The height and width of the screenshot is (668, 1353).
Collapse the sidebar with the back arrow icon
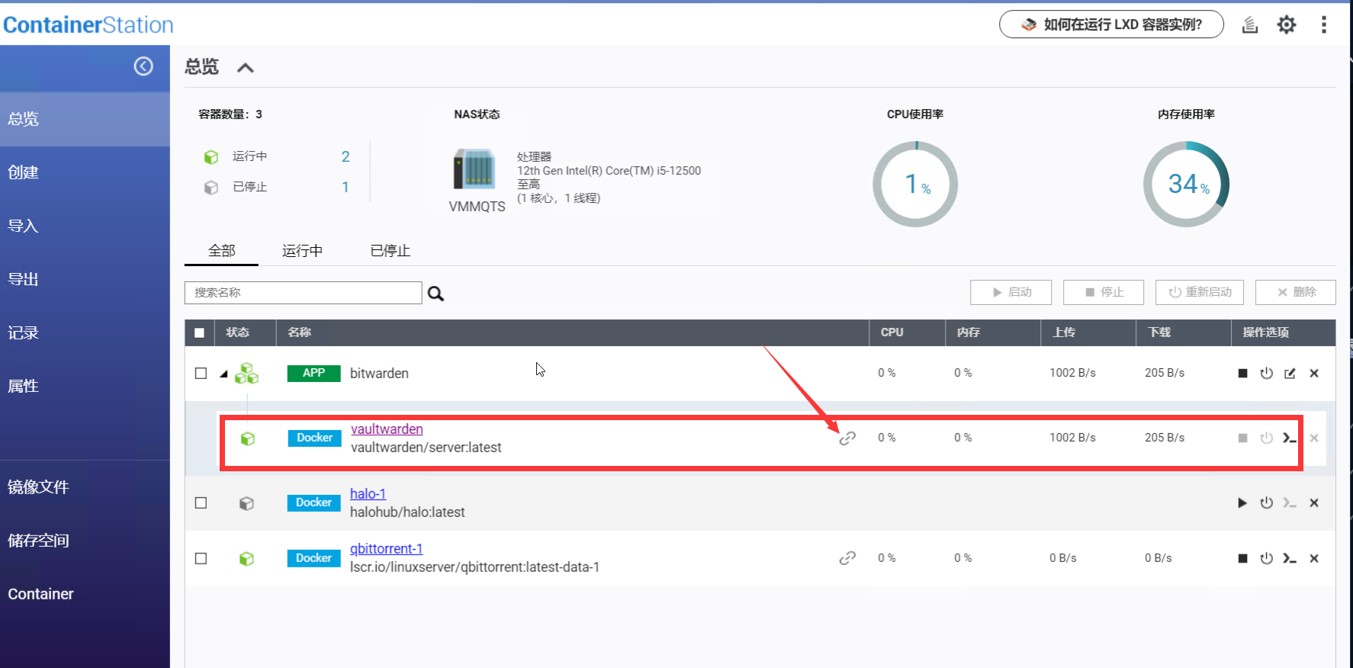click(x=143, y=66)
